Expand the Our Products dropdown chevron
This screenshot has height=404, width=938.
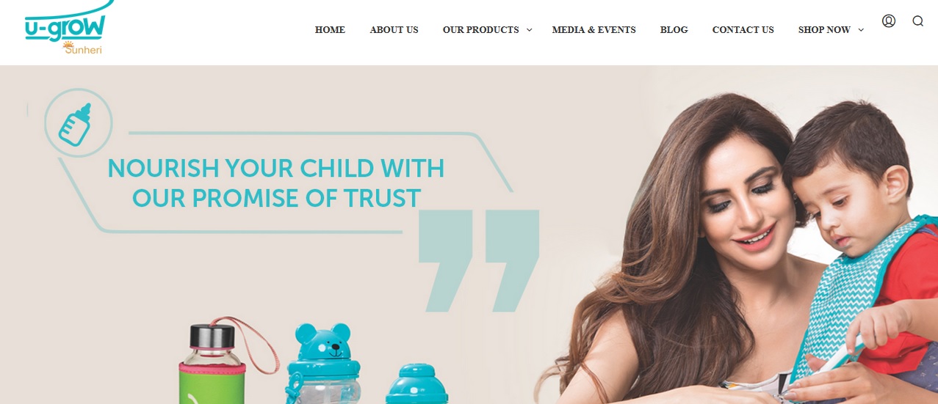pyautogui.click(x=530, y=30)
